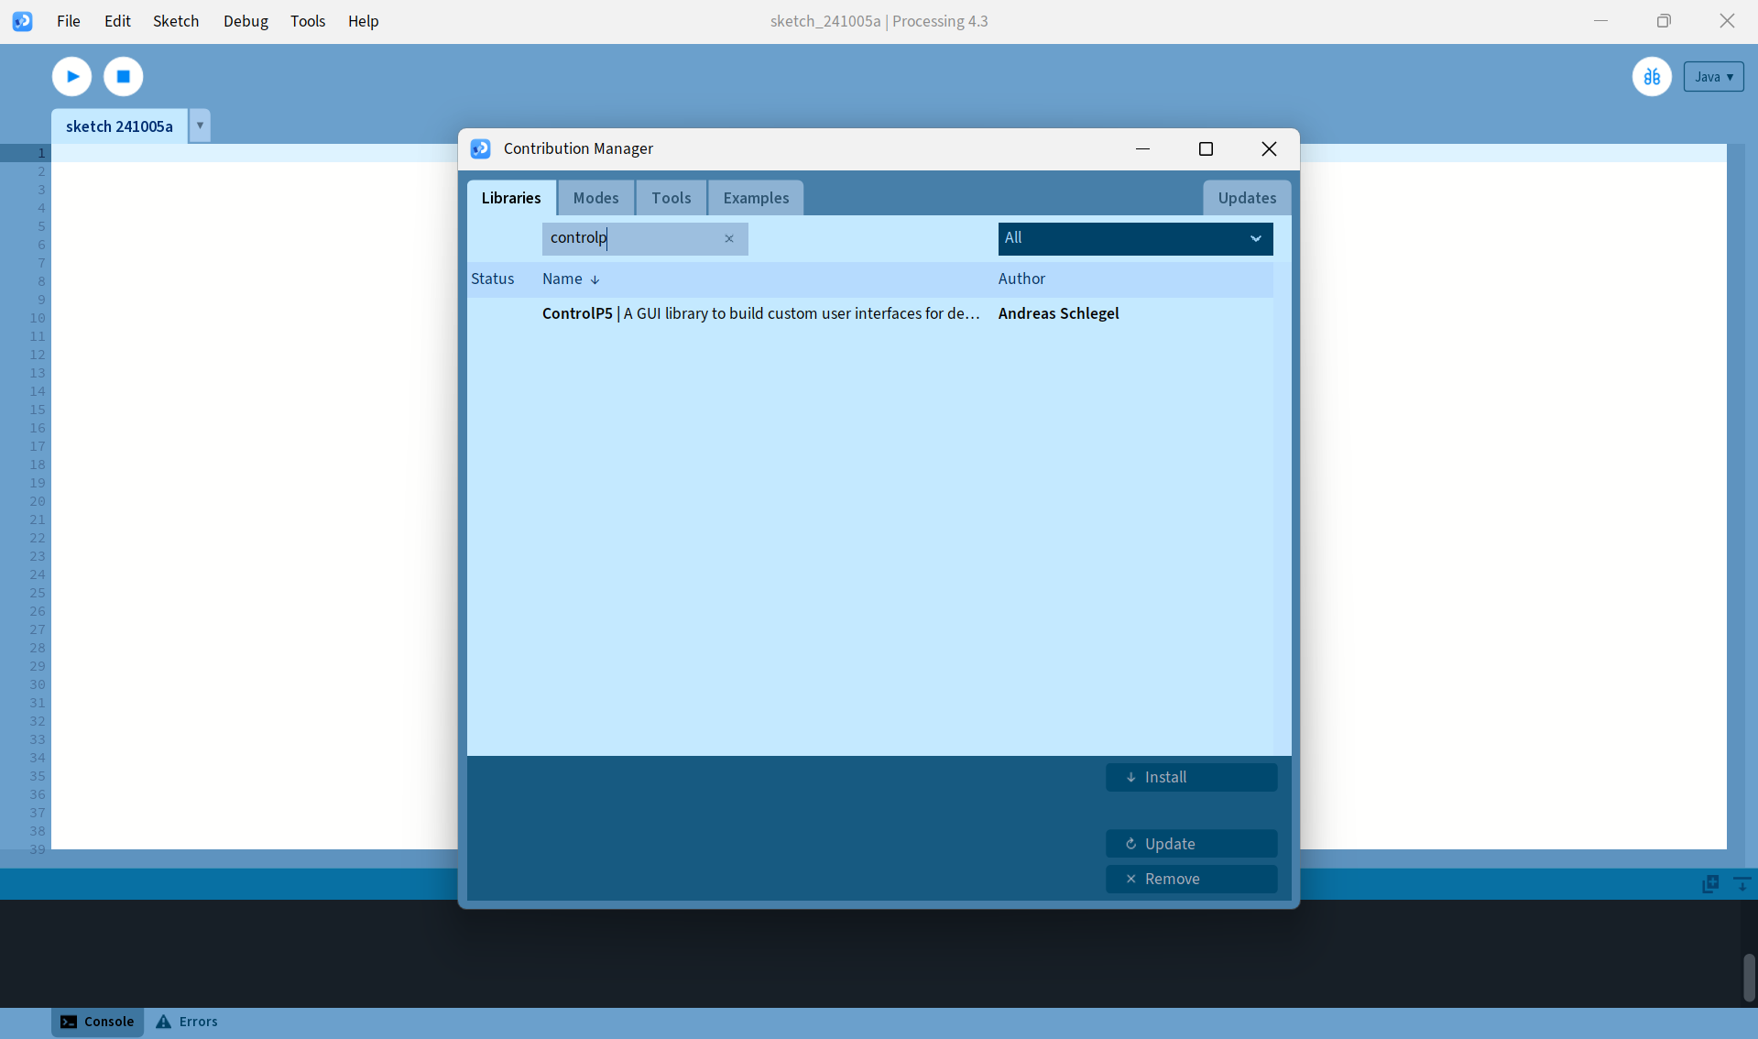The width and height of the screenshot is (1758, 1039).
Task: Open the File menu
Action: tap(69, 21)
